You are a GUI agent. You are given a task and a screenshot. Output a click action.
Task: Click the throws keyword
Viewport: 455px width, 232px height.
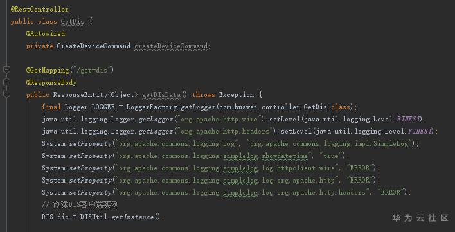[x=204, y=95]
